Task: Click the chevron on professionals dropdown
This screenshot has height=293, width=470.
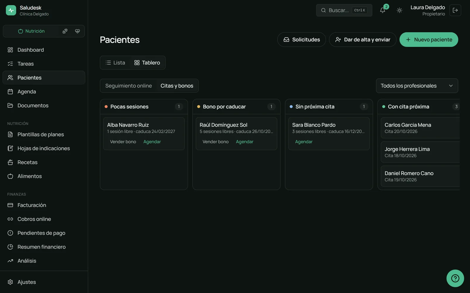Action: (x=451, y=86)
